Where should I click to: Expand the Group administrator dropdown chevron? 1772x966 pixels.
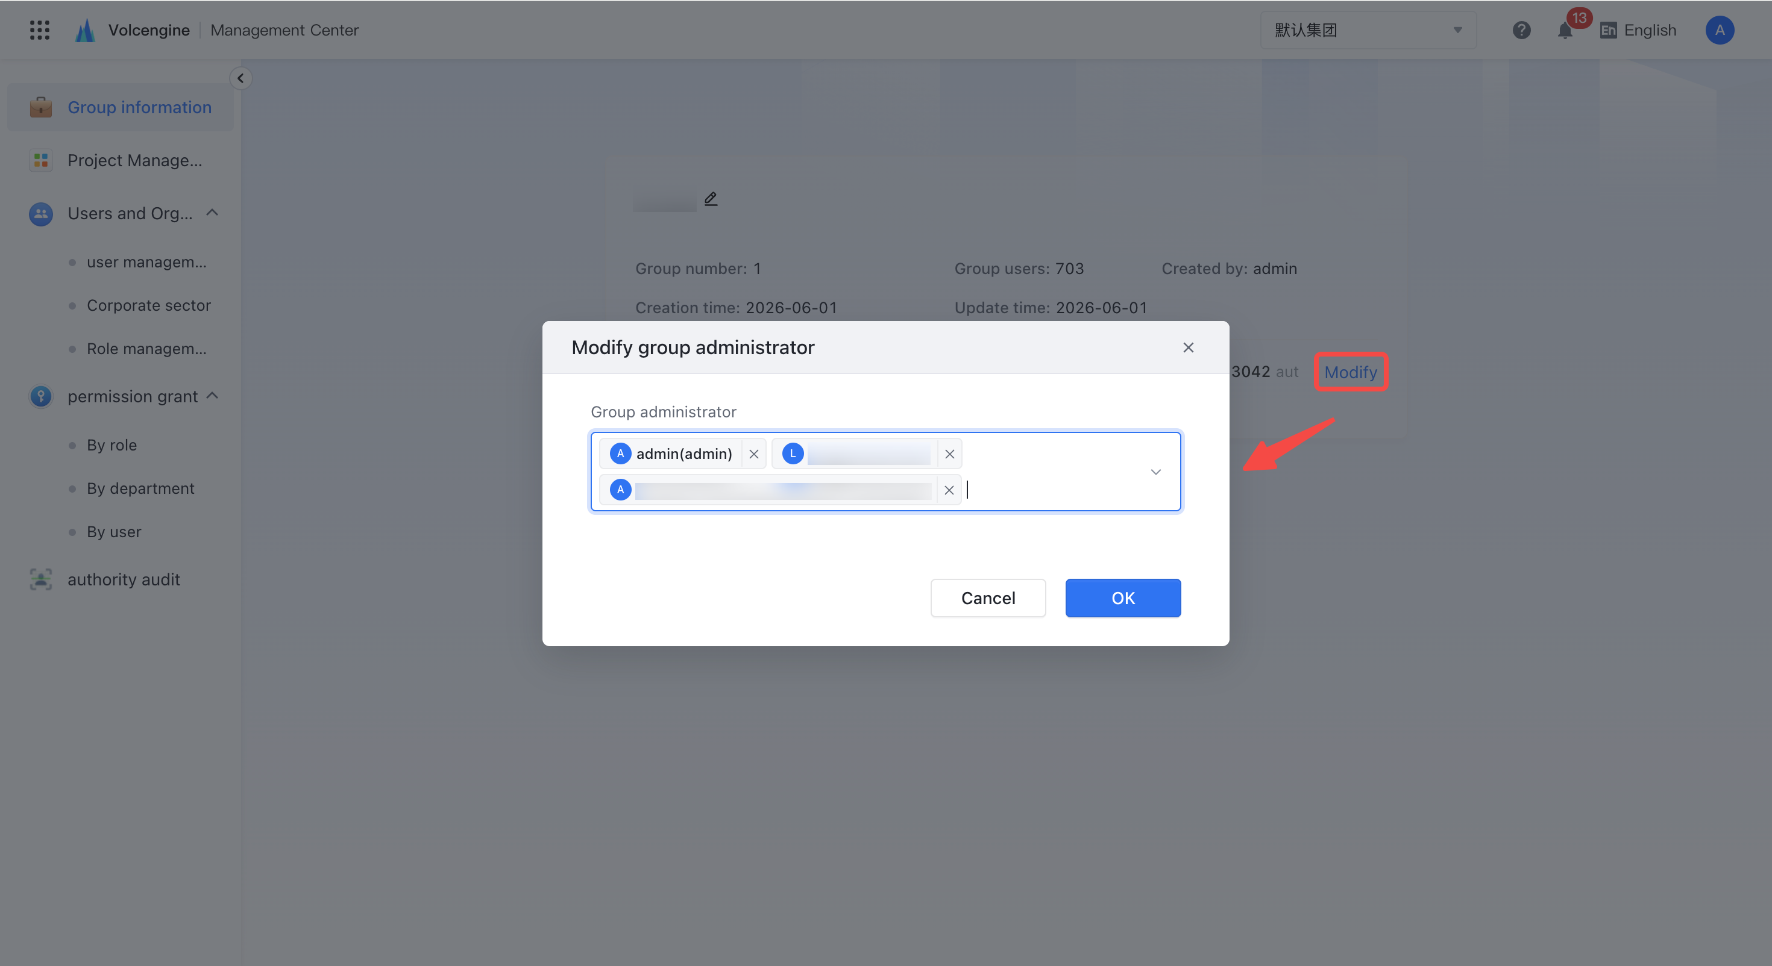(1155, 472)
